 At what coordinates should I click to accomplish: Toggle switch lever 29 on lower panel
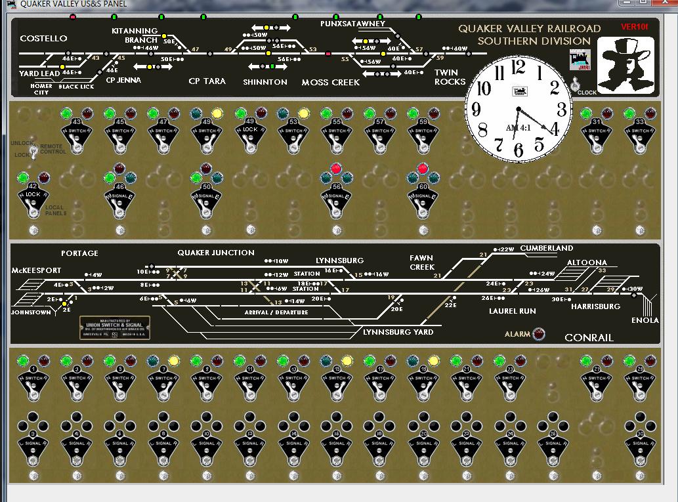point(640,383)
